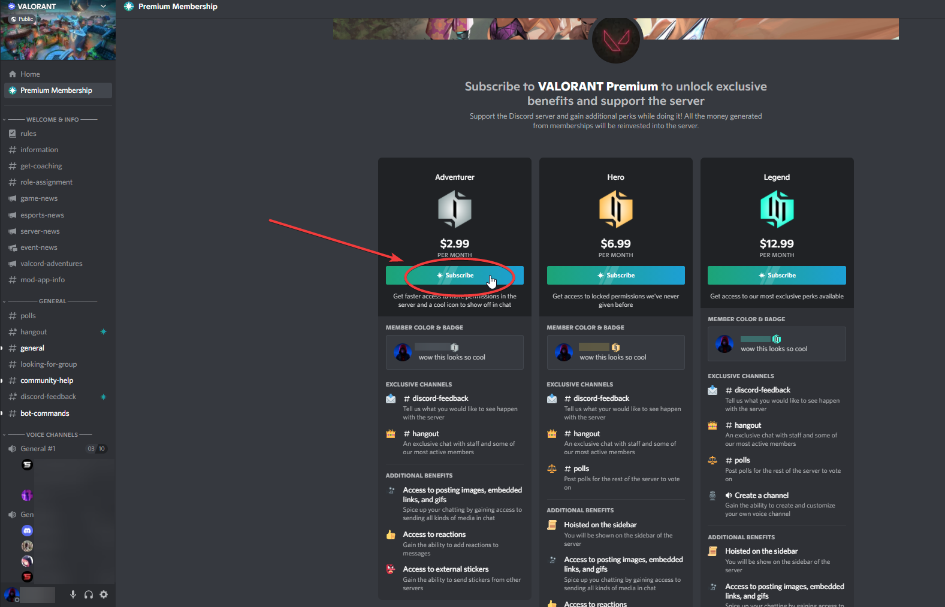
Task: Subscribe to the Legend tier
Action: [777, 276]
